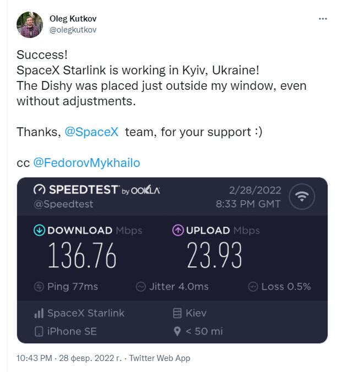The image size is (337, 372).
Task: Open the @SpaceX mention link
Action: point(92,132)
